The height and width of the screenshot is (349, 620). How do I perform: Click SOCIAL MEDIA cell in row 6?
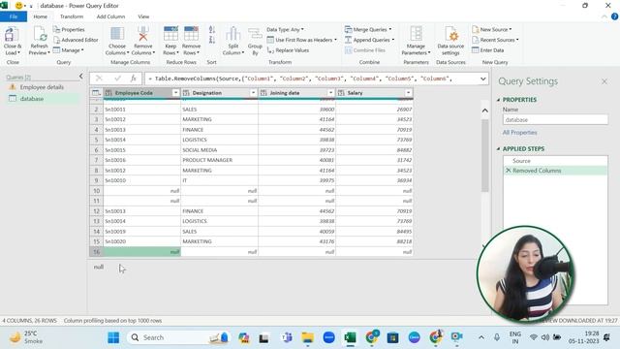[x=220, y=150]
